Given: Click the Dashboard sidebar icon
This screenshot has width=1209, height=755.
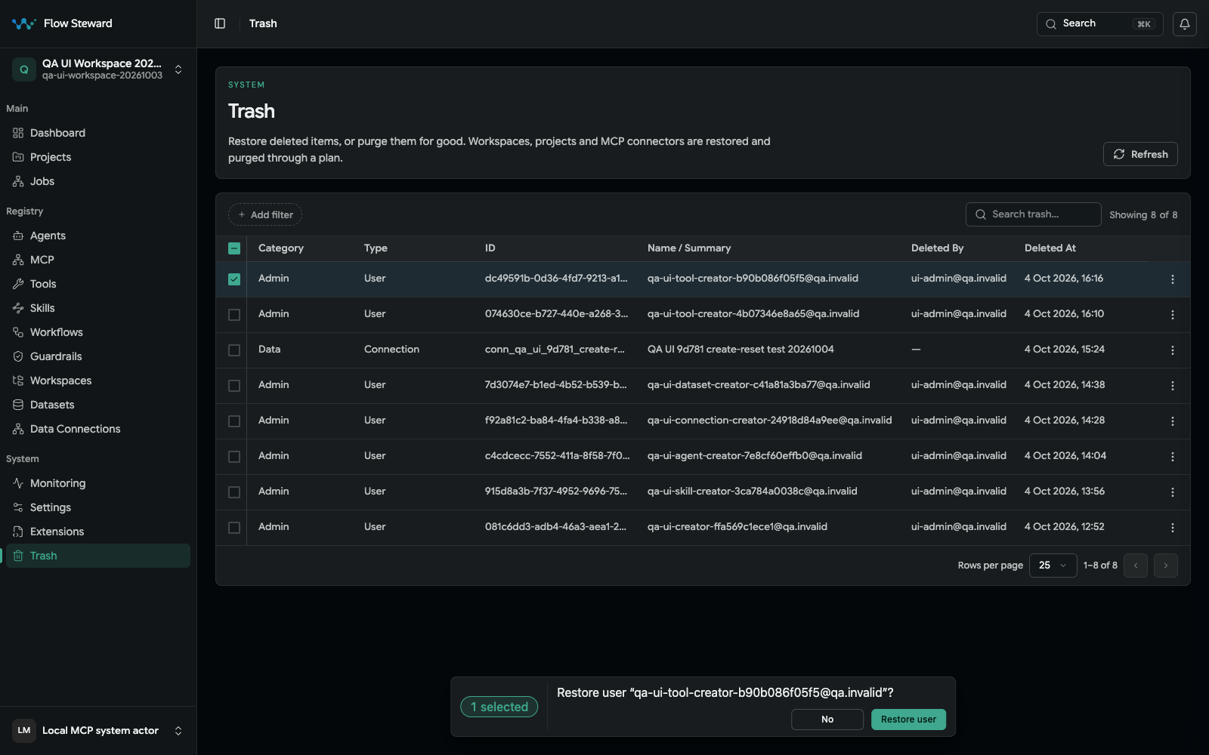Looking at the screenshot, I should (x=18, y=133).
